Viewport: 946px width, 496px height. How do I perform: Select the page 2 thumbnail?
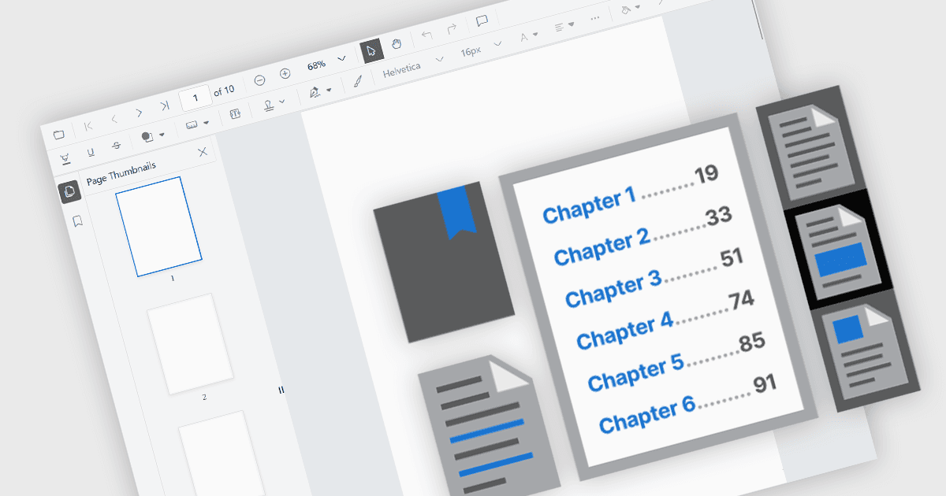coord(190,343)
